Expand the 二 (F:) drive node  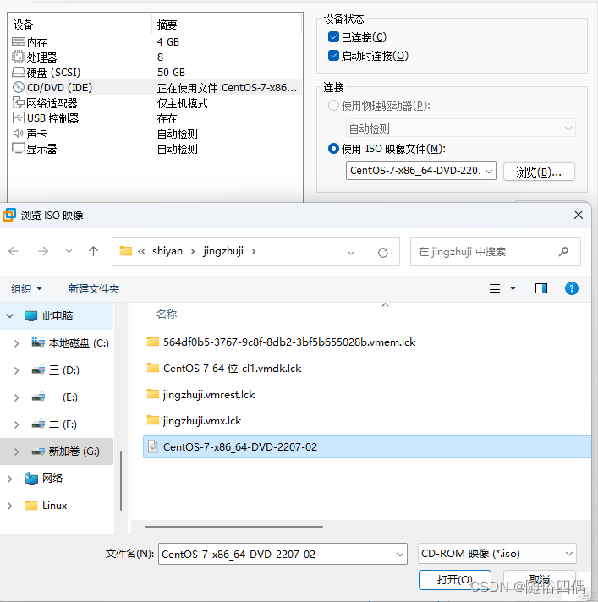point(16,424)
